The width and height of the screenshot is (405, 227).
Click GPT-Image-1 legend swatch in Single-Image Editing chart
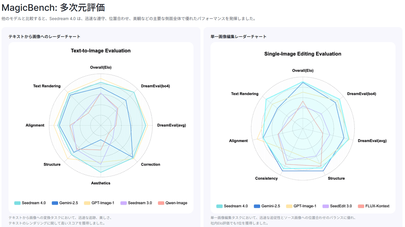(289, 206)
